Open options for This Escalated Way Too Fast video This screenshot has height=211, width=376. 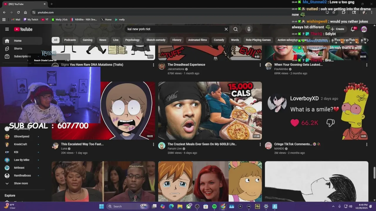coord(153,144)
